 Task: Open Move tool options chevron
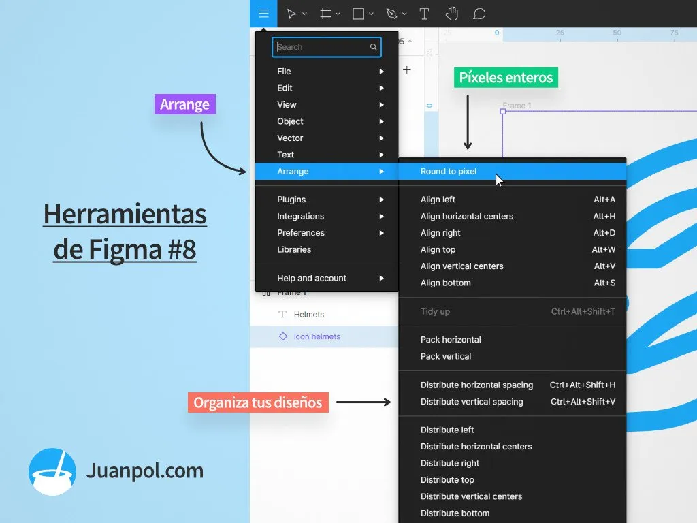click(304, 14)
